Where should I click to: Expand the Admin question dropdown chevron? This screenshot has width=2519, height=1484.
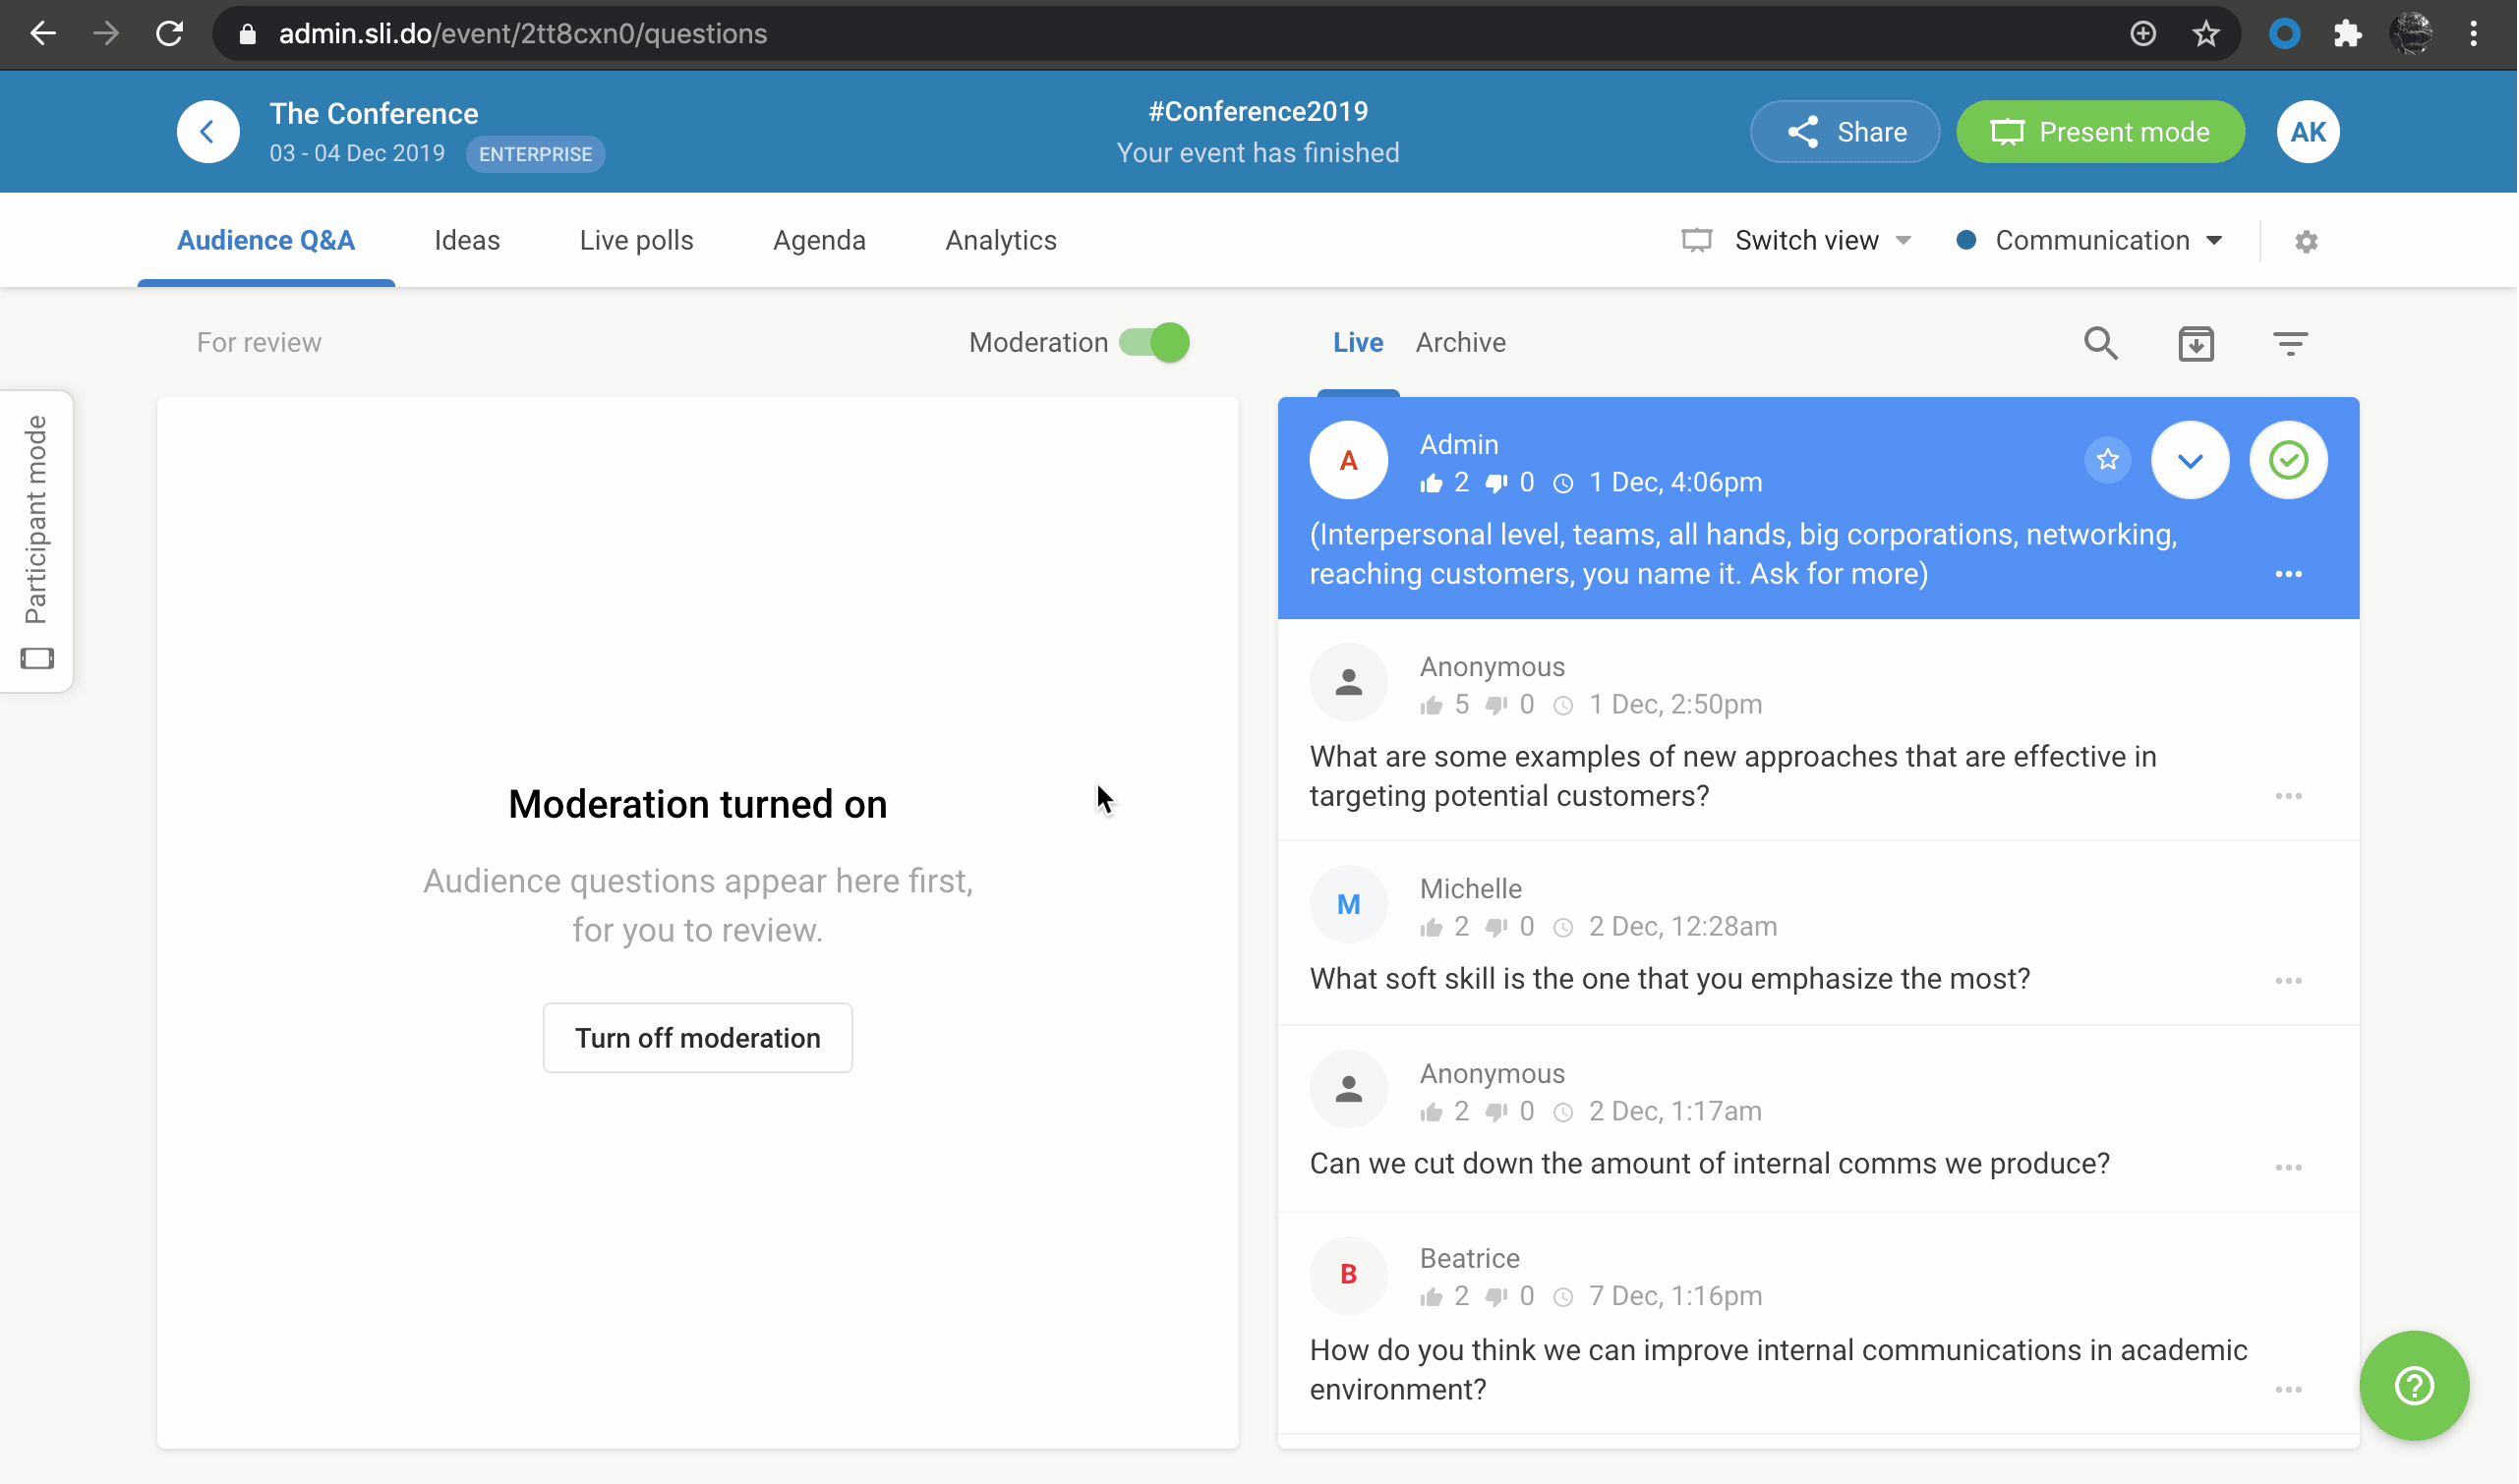click(2190, 460)
